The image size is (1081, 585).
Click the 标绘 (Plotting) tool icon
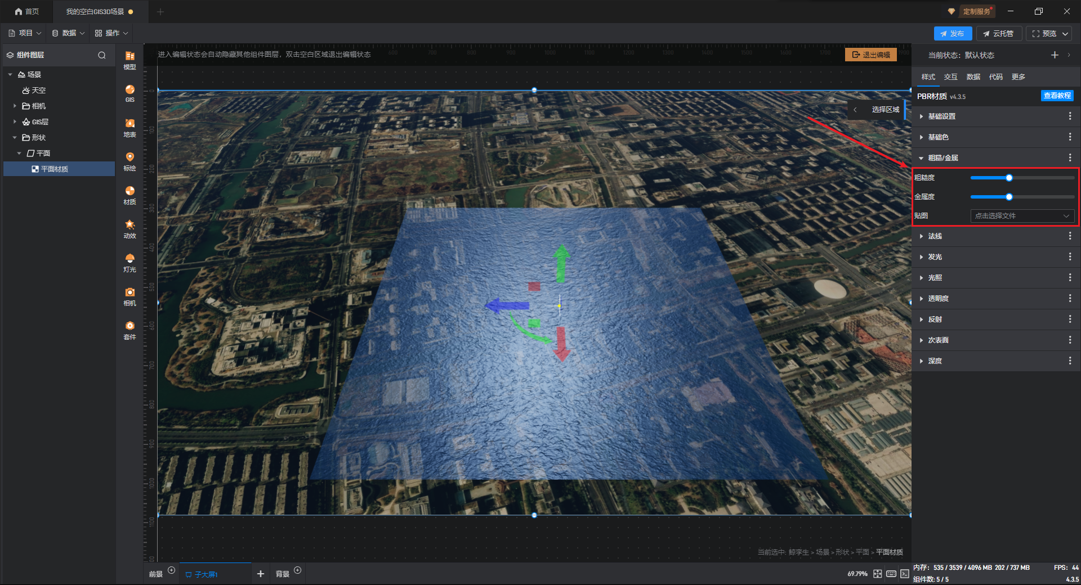tap(129, 160)
